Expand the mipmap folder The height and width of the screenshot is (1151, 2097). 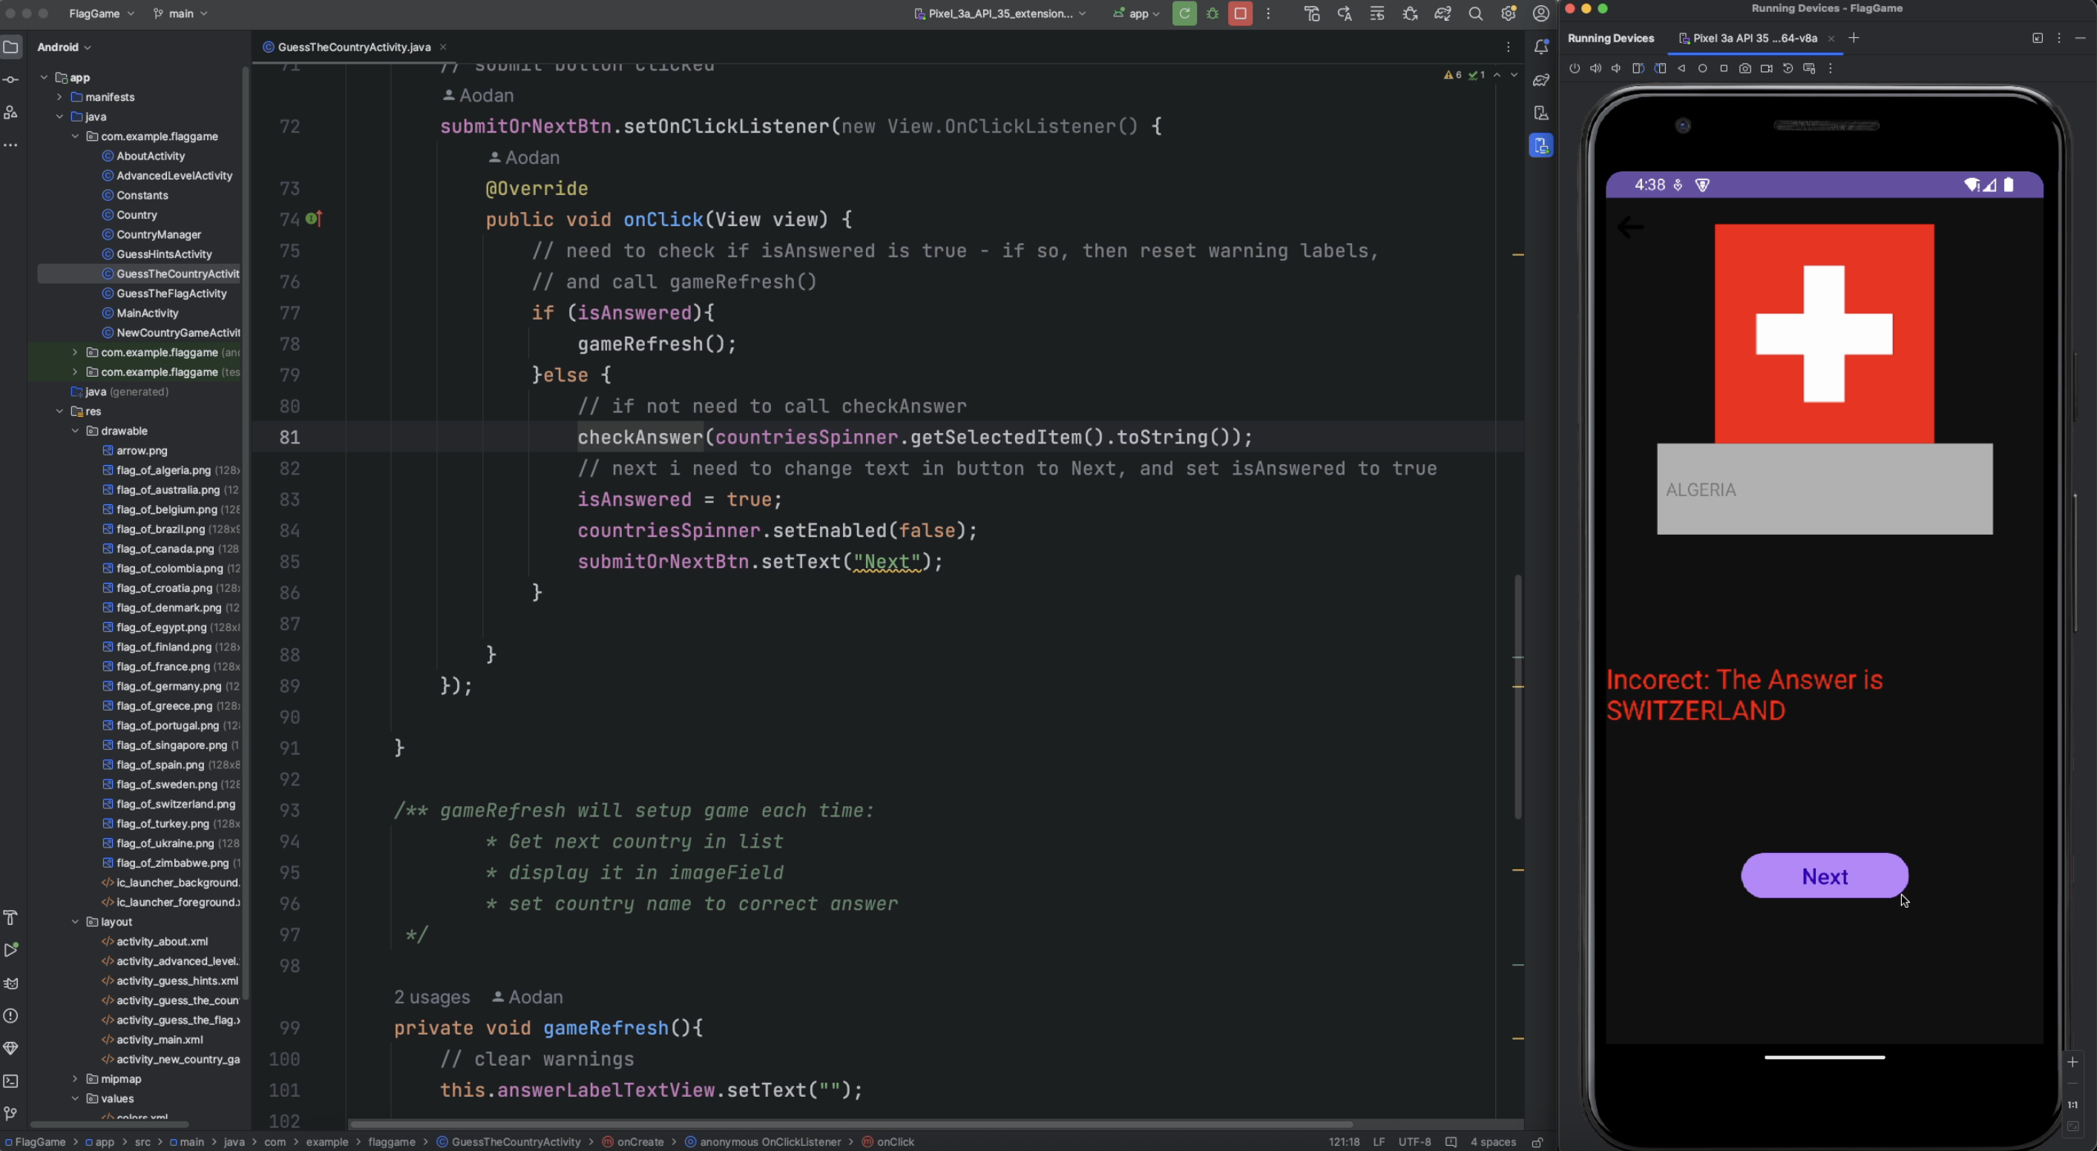click(75, 1078)
